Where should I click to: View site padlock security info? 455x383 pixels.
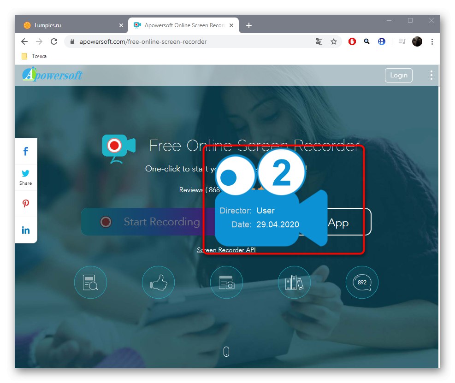[x=72, y=41]
